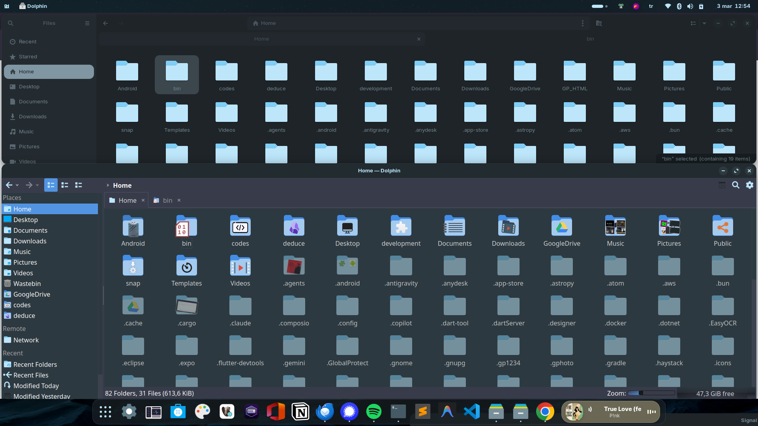Open Recent Files in the sidebar
This screenshot has width=758, height=426.
pos(31,375)
